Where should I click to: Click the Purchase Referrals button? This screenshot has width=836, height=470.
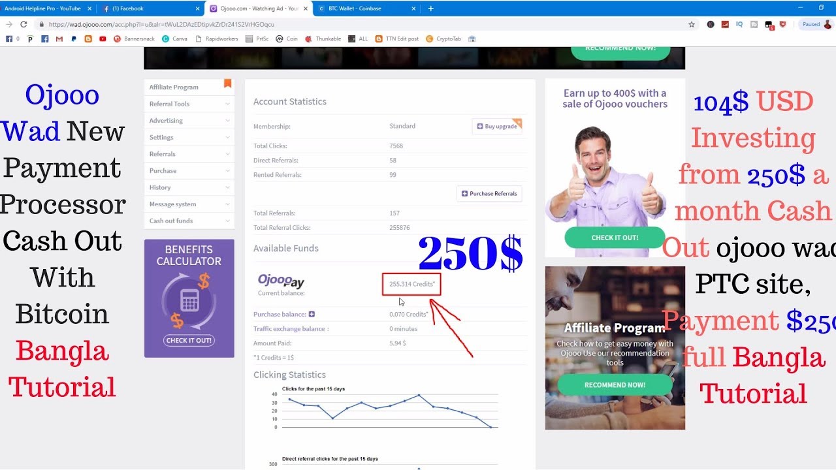489,193
